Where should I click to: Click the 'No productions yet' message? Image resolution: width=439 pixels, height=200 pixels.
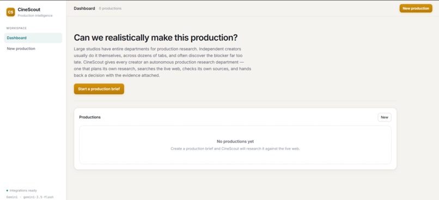[x=235, y=141]
